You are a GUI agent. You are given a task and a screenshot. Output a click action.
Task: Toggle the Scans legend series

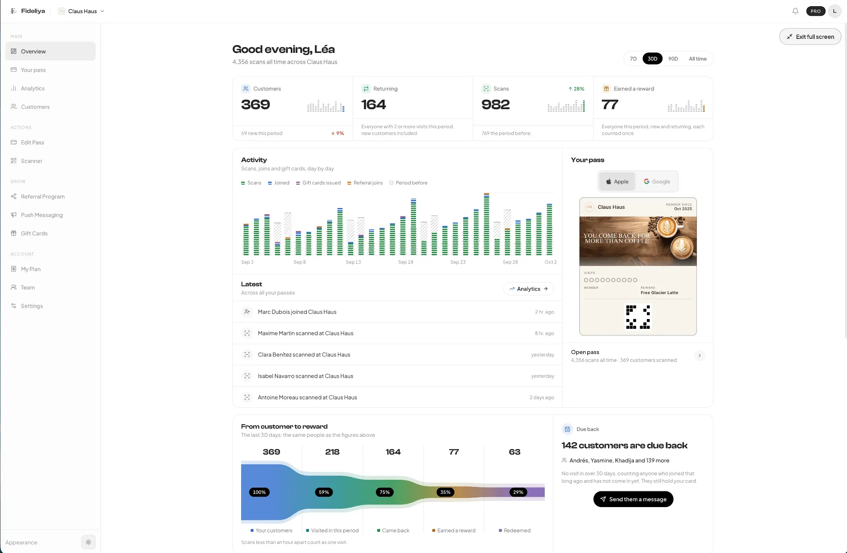click(x=251, y=183)
